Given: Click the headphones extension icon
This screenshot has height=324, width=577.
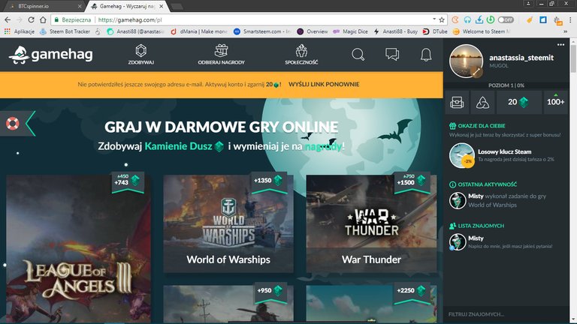Looking at the screenshot, I should click(467, 19).
